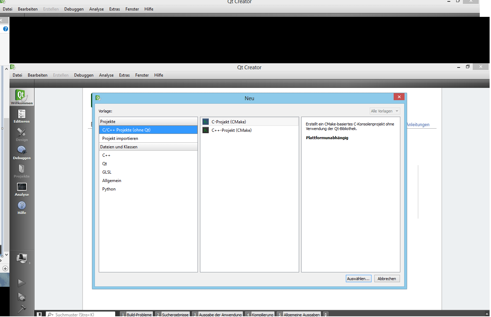Open Extras menu in the background Qt Creator window
The image size is (491, 317).
tap(115, 9)
